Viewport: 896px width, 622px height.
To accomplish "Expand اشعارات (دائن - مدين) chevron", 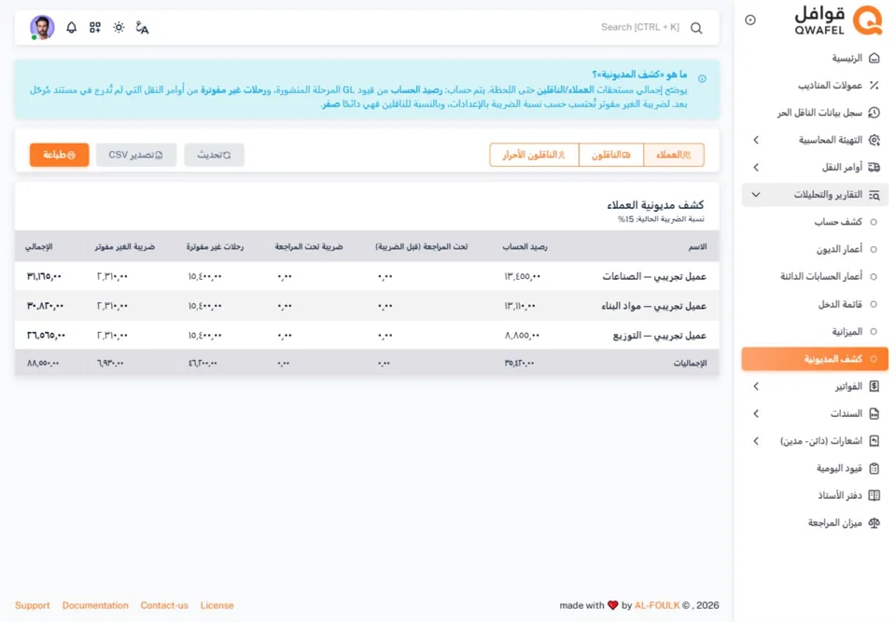I will 756,441.
